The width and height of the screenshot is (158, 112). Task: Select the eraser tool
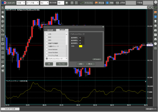(x=3, y=66)
